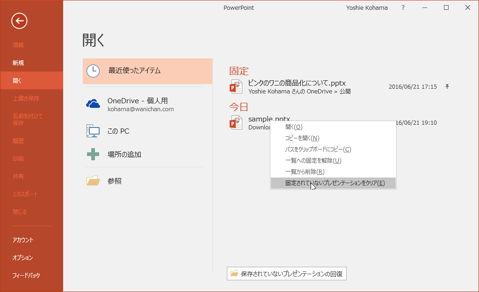
Task: Open オプション from the sidebar
Action: 32,257
